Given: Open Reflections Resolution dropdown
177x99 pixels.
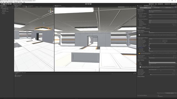Looking at the screenshot, I should click(x=163, y=21).
